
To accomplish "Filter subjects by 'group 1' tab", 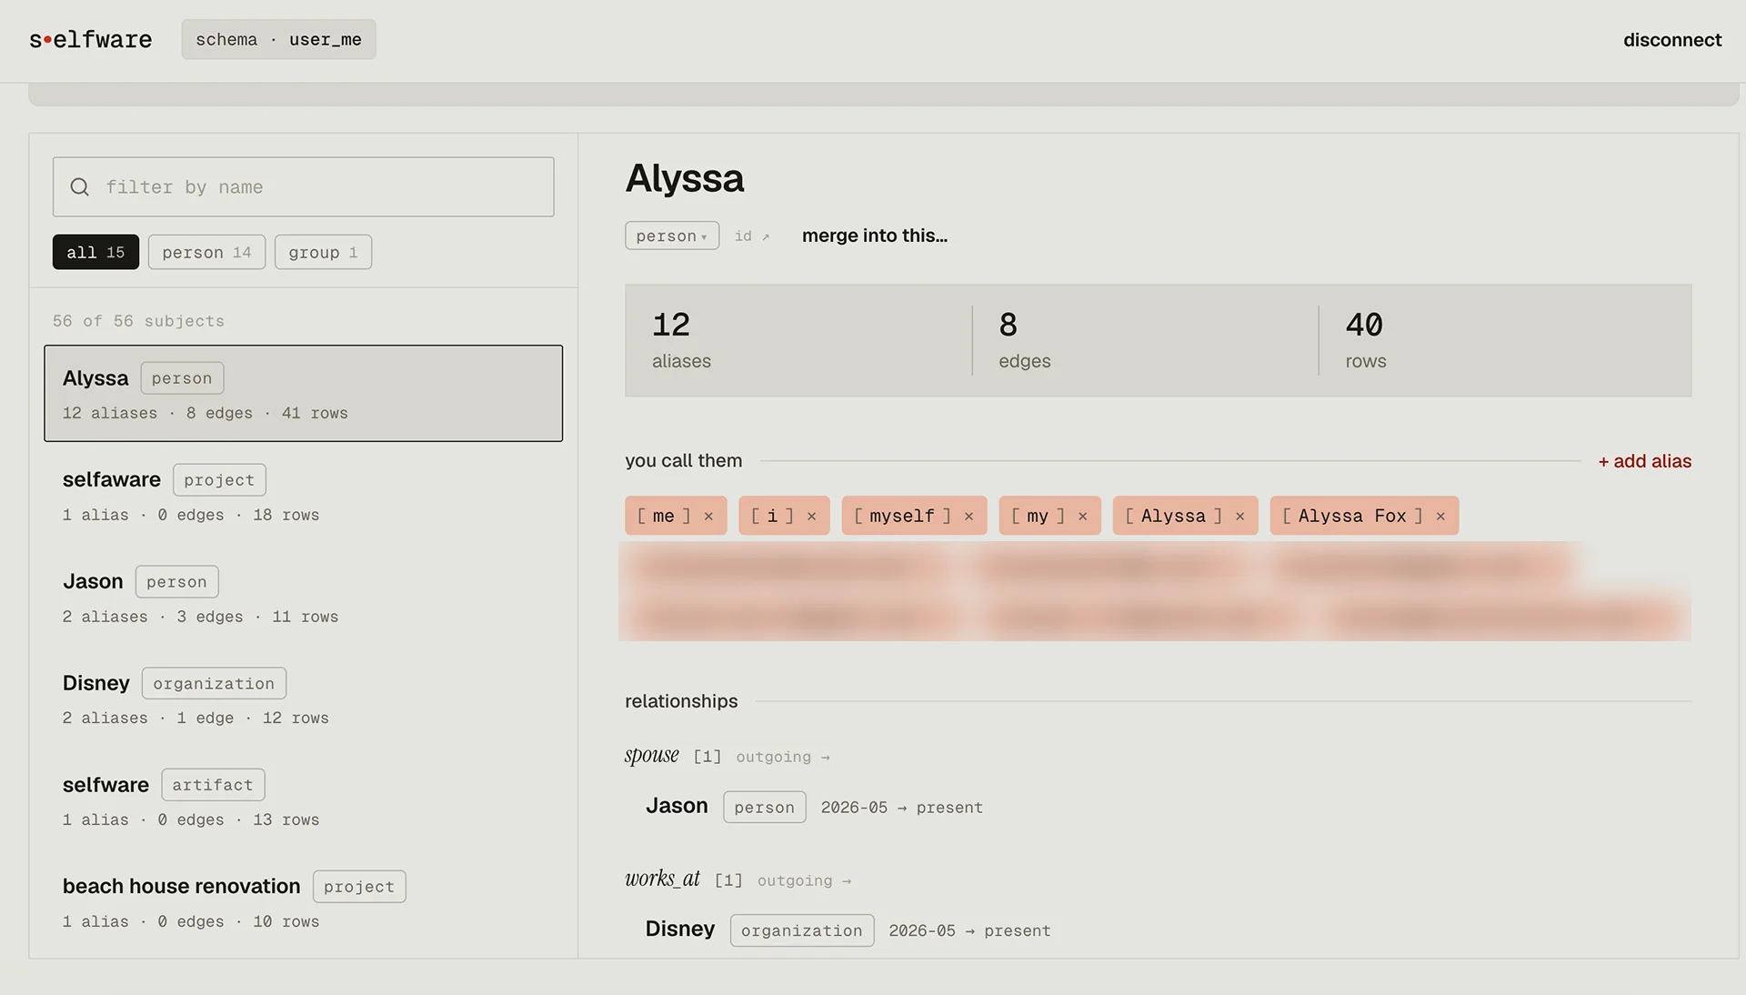I will tap(323, 252).
